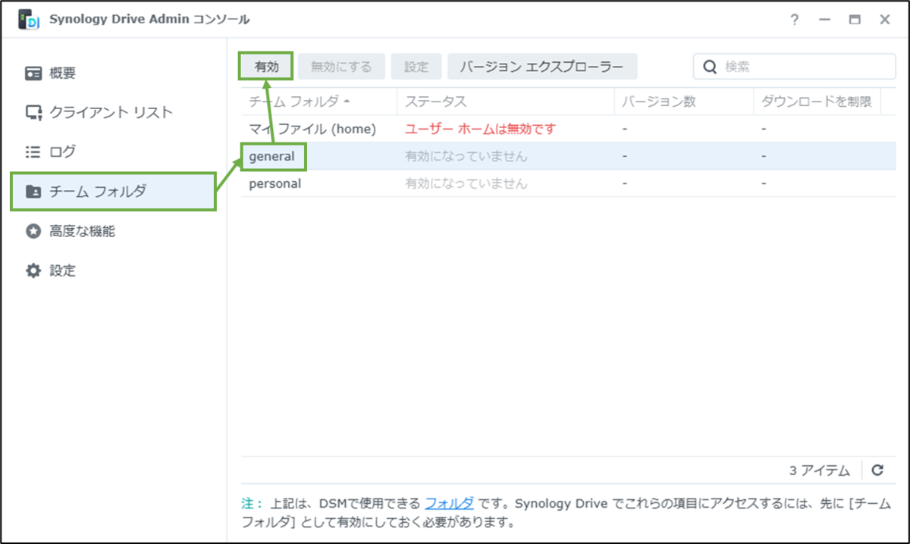Click into the 検索 search field
This screenshot has height=544, width=910.
point(795,67)
